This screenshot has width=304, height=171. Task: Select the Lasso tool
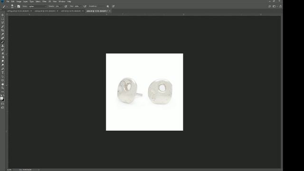tap(2, 23)
